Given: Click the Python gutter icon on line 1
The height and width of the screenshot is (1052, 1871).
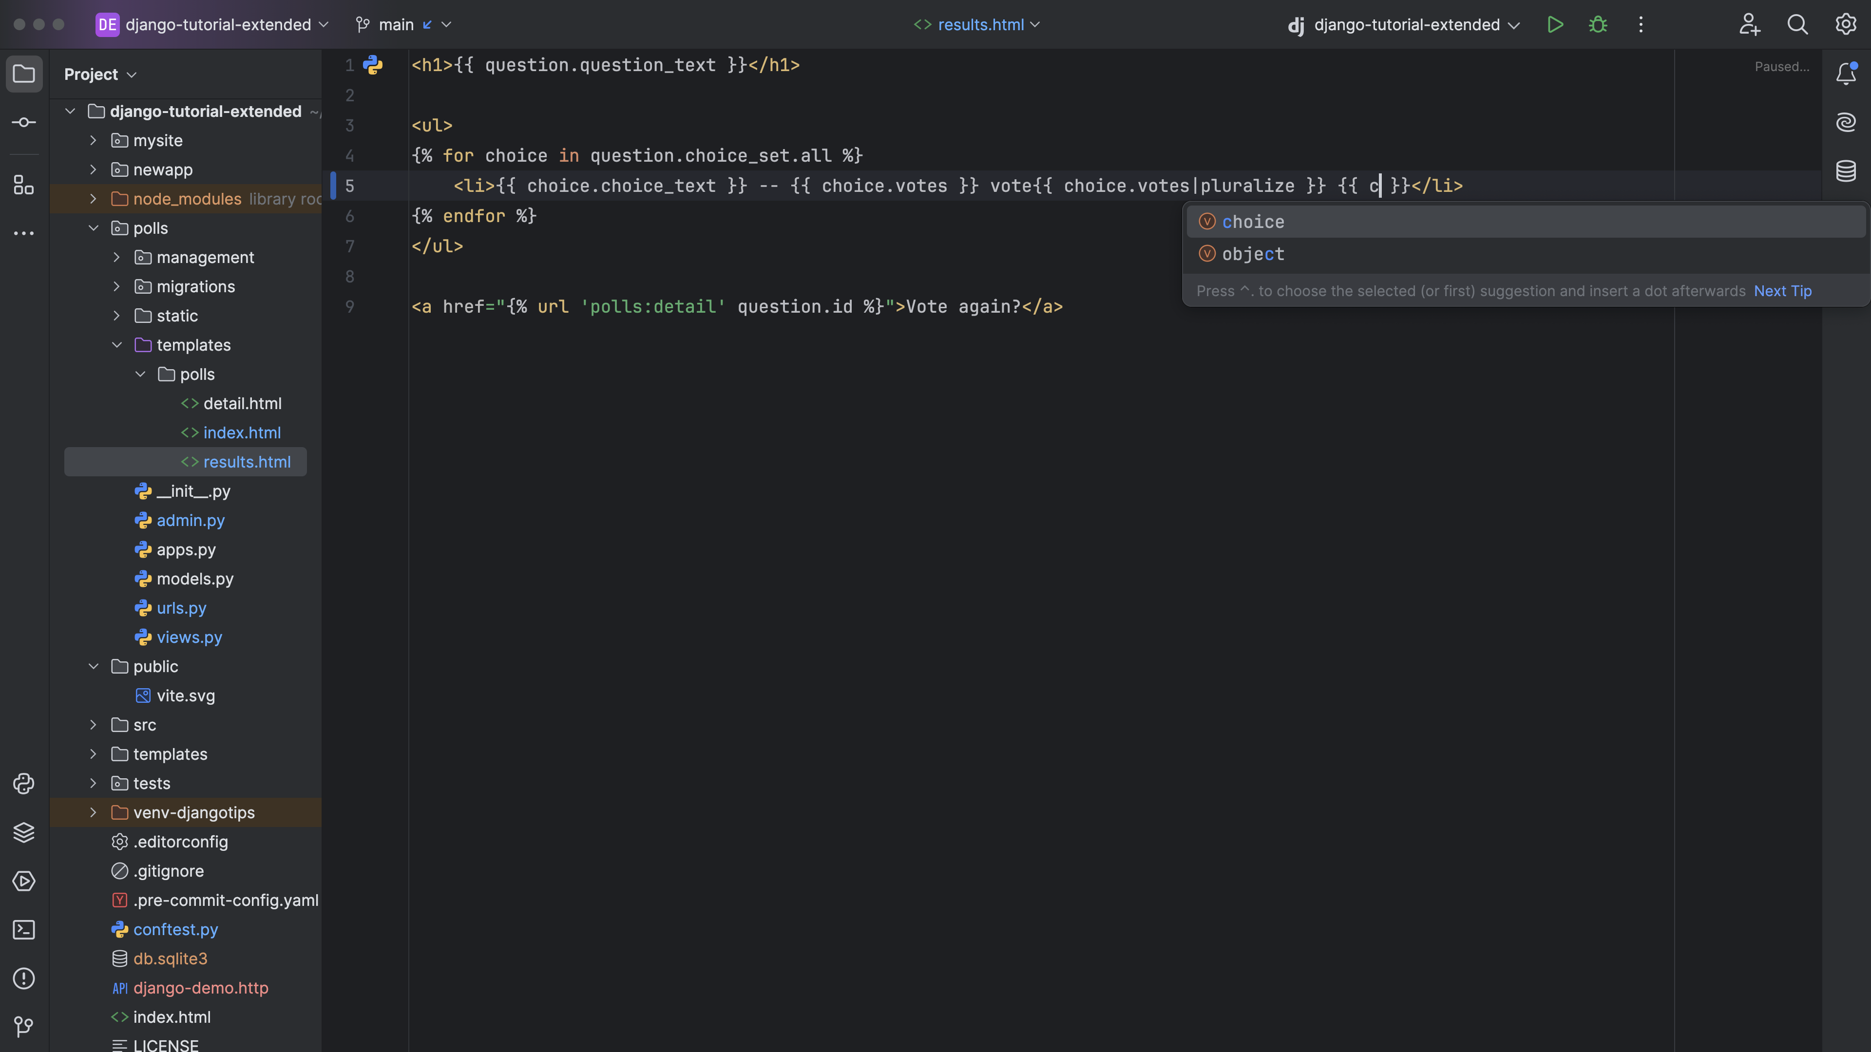Looking at the screenshot, I should 373,65.
